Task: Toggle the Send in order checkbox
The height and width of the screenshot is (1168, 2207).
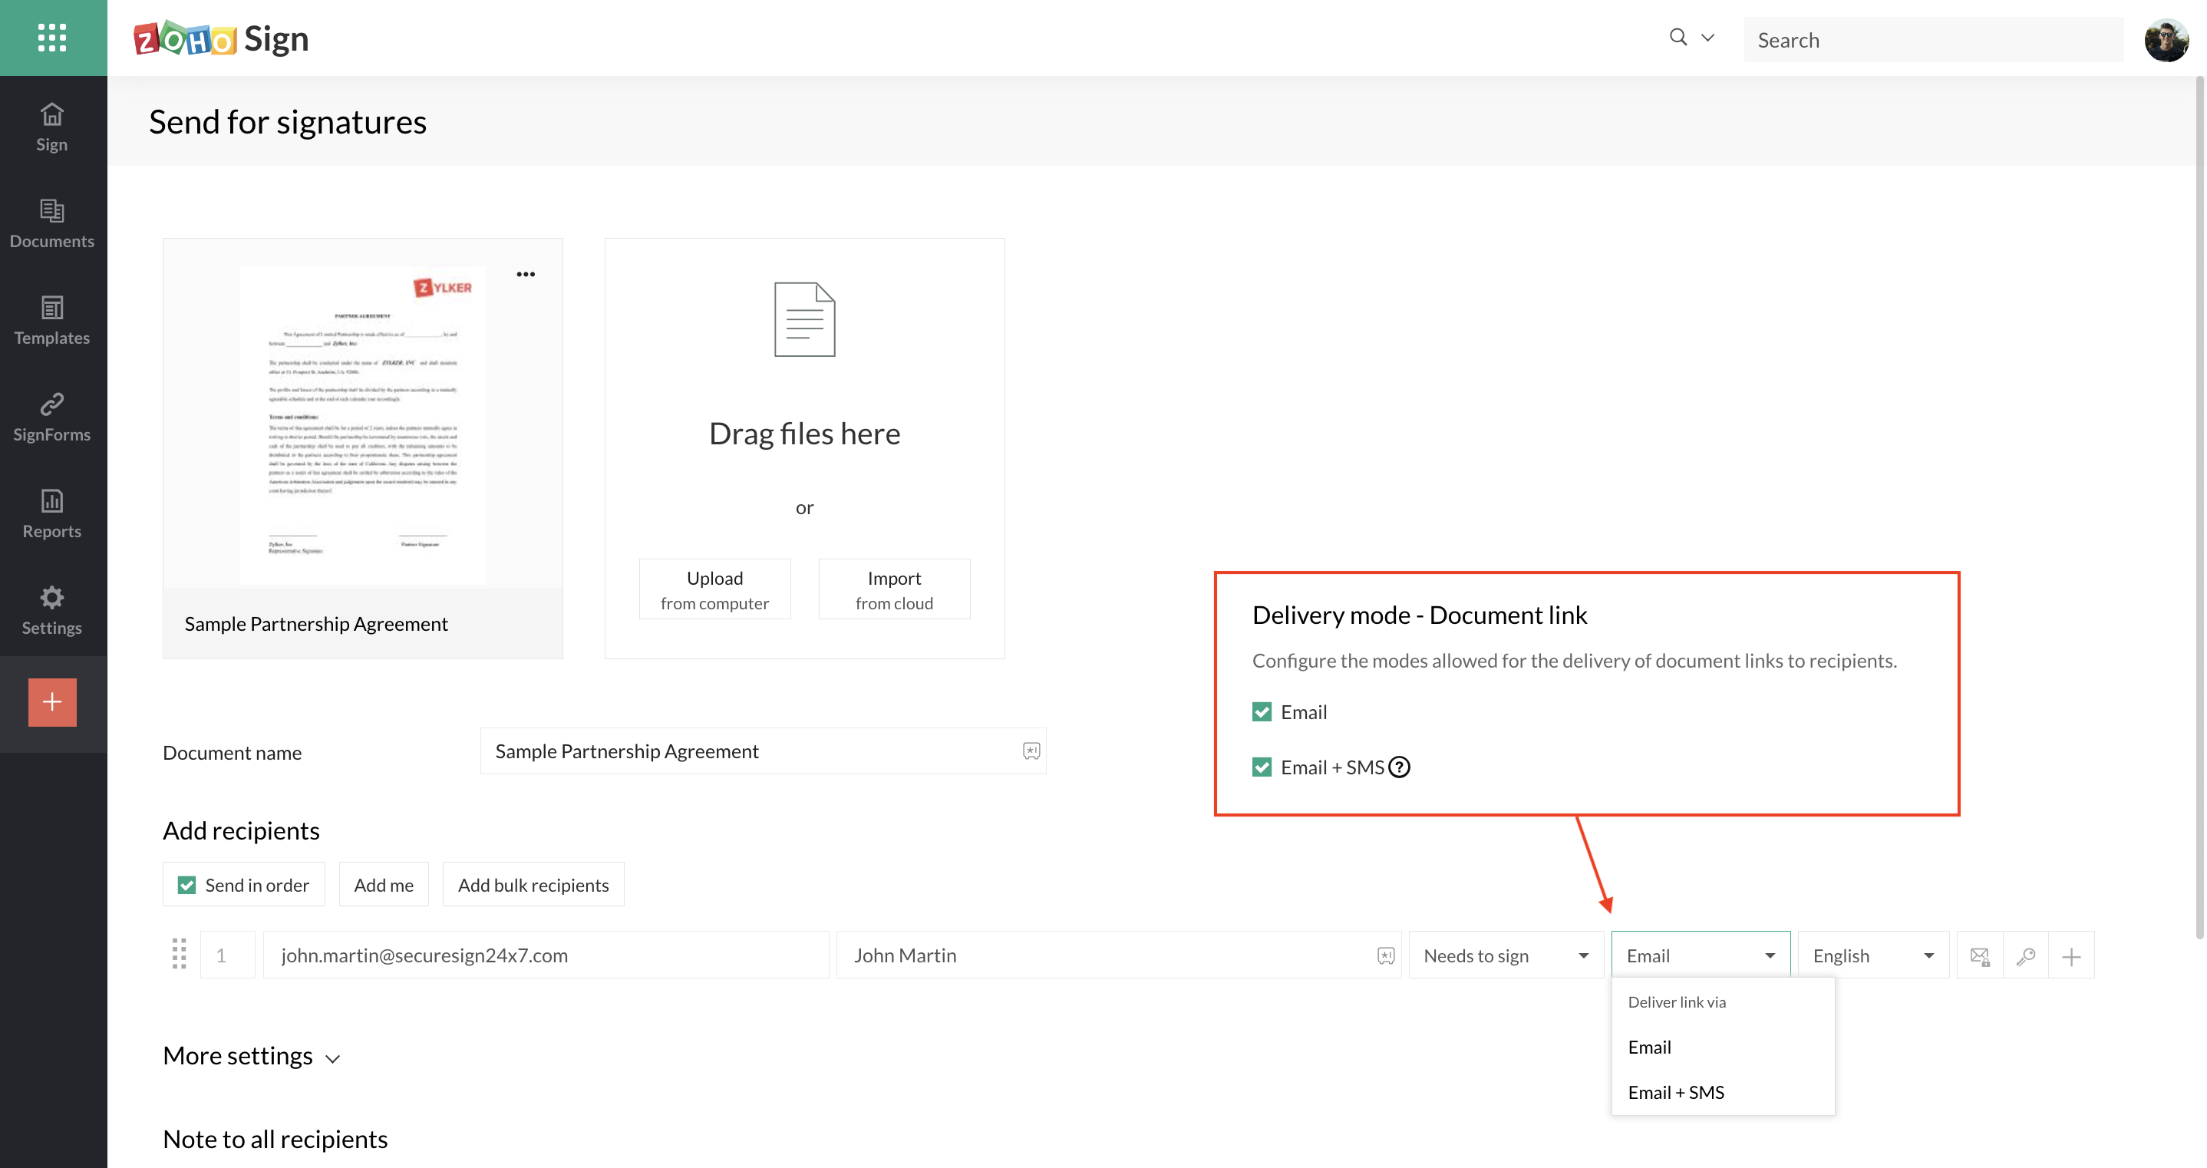Action: 186,886
